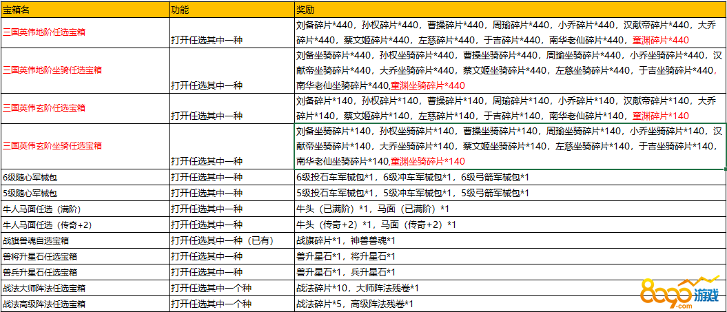Click the 5级随心军械包 cell

pos(85,193)
